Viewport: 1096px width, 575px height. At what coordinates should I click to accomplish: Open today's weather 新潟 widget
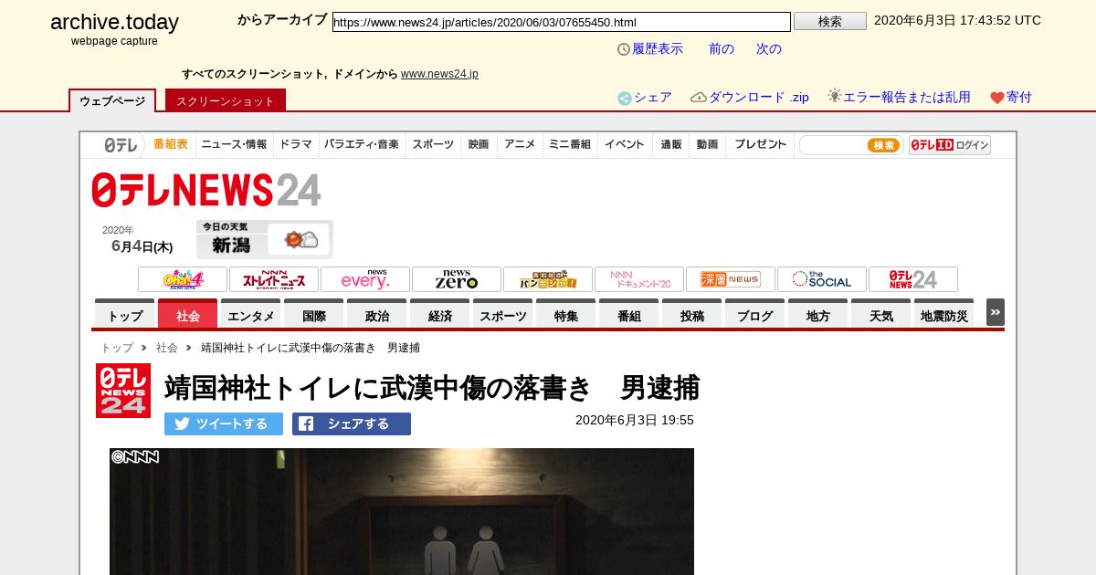coord(265,239)
